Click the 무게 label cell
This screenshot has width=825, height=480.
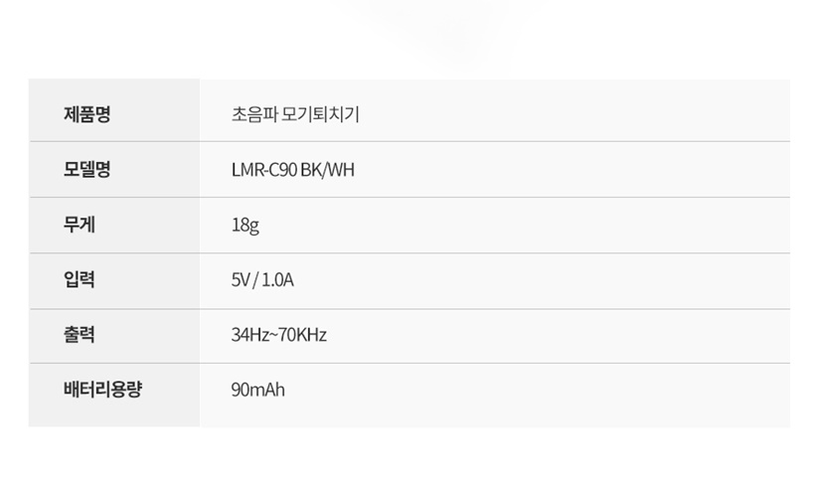point(114,226)
